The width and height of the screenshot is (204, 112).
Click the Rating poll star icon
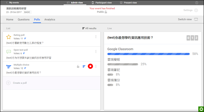(9, 37)
